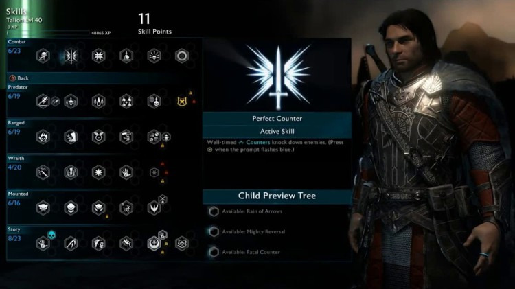515x289 pixels.
Task: Choose the three droplets skill in Predator row
Action: point(98,101)
